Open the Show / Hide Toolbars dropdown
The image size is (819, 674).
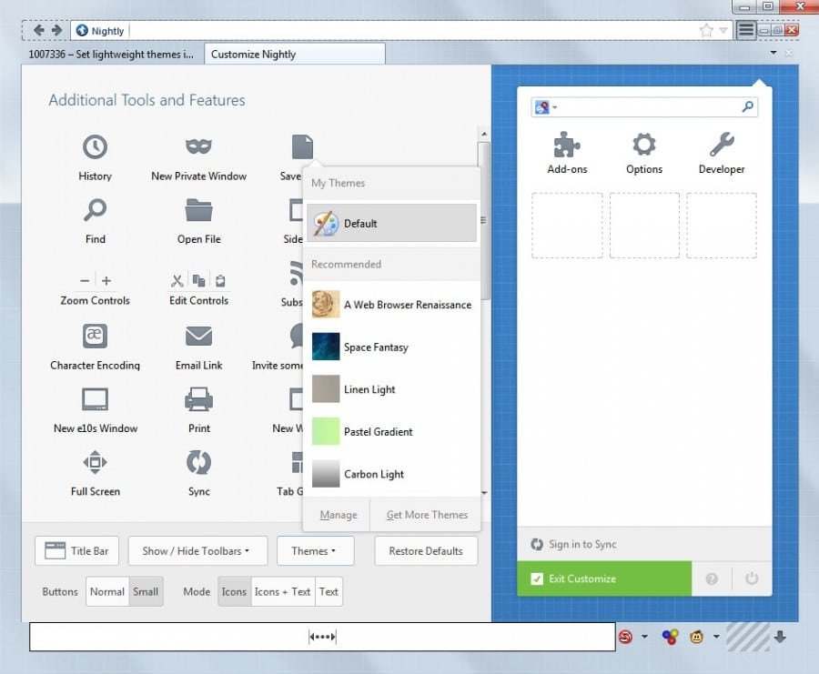point(197,550)
